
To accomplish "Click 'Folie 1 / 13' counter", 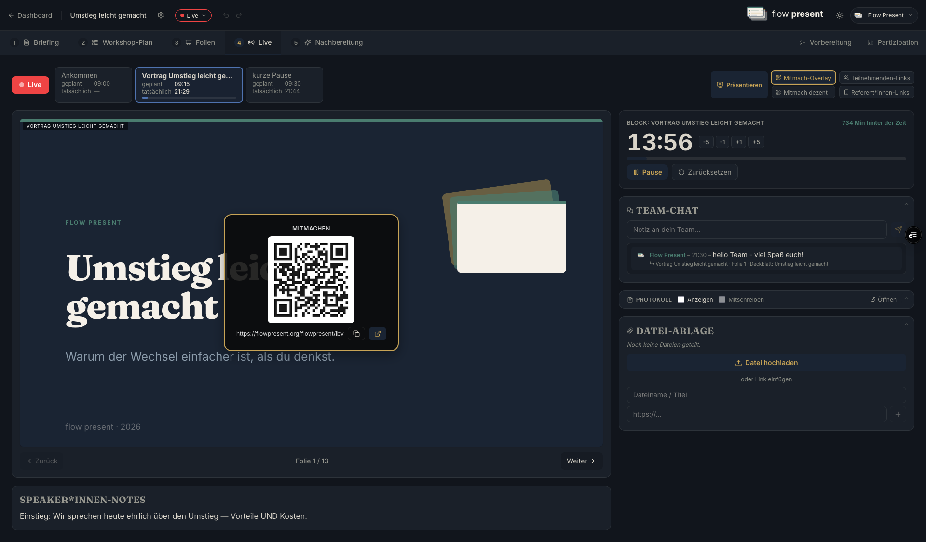I will tap(312, 461).
